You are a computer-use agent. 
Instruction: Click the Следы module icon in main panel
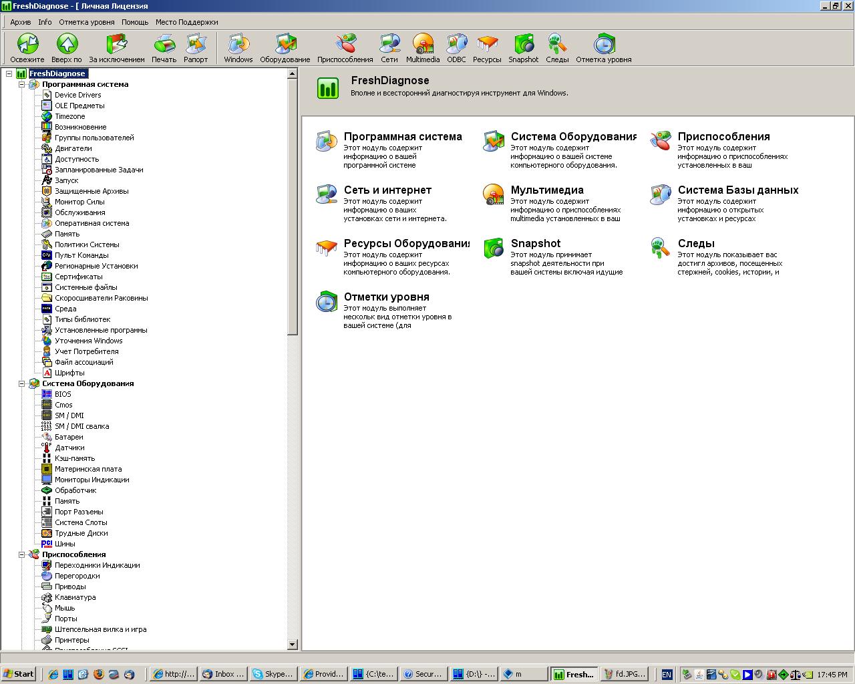tap(661, 248)
